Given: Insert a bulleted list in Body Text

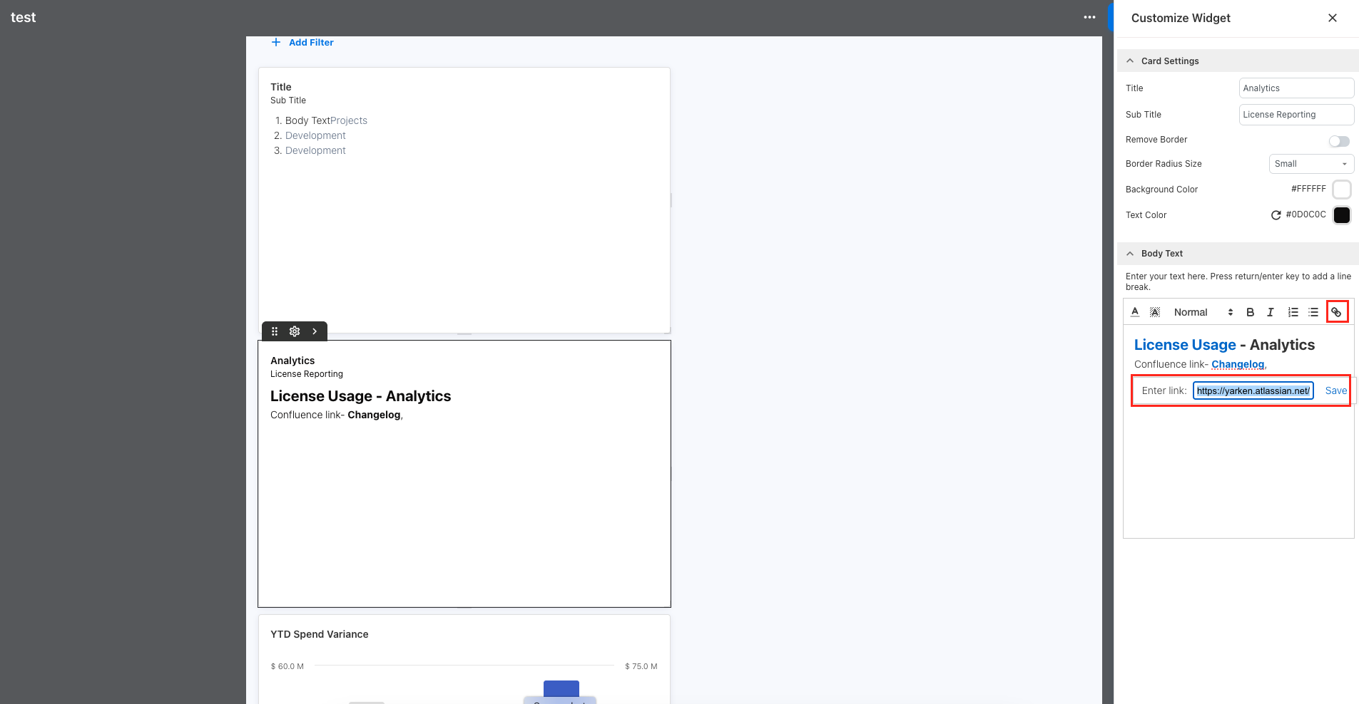Looking at the screenshot, I should (1313, 312).
